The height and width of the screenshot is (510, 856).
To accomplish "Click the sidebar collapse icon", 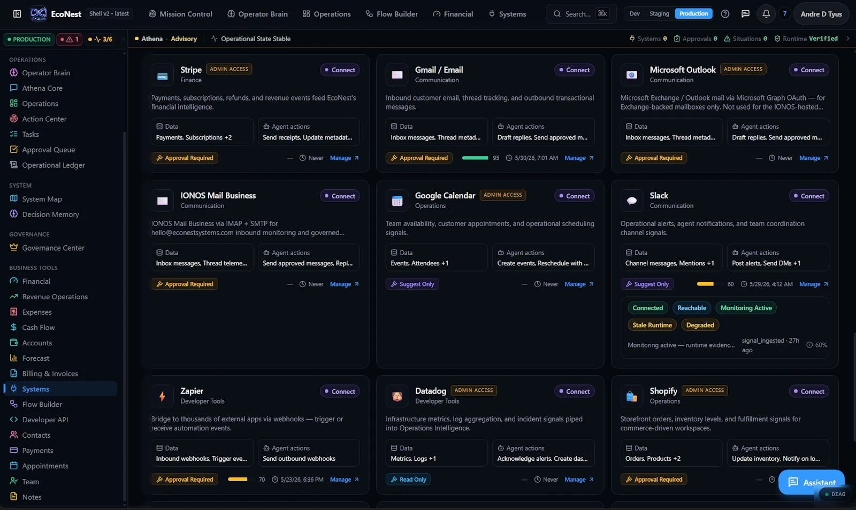I will 17,14.
